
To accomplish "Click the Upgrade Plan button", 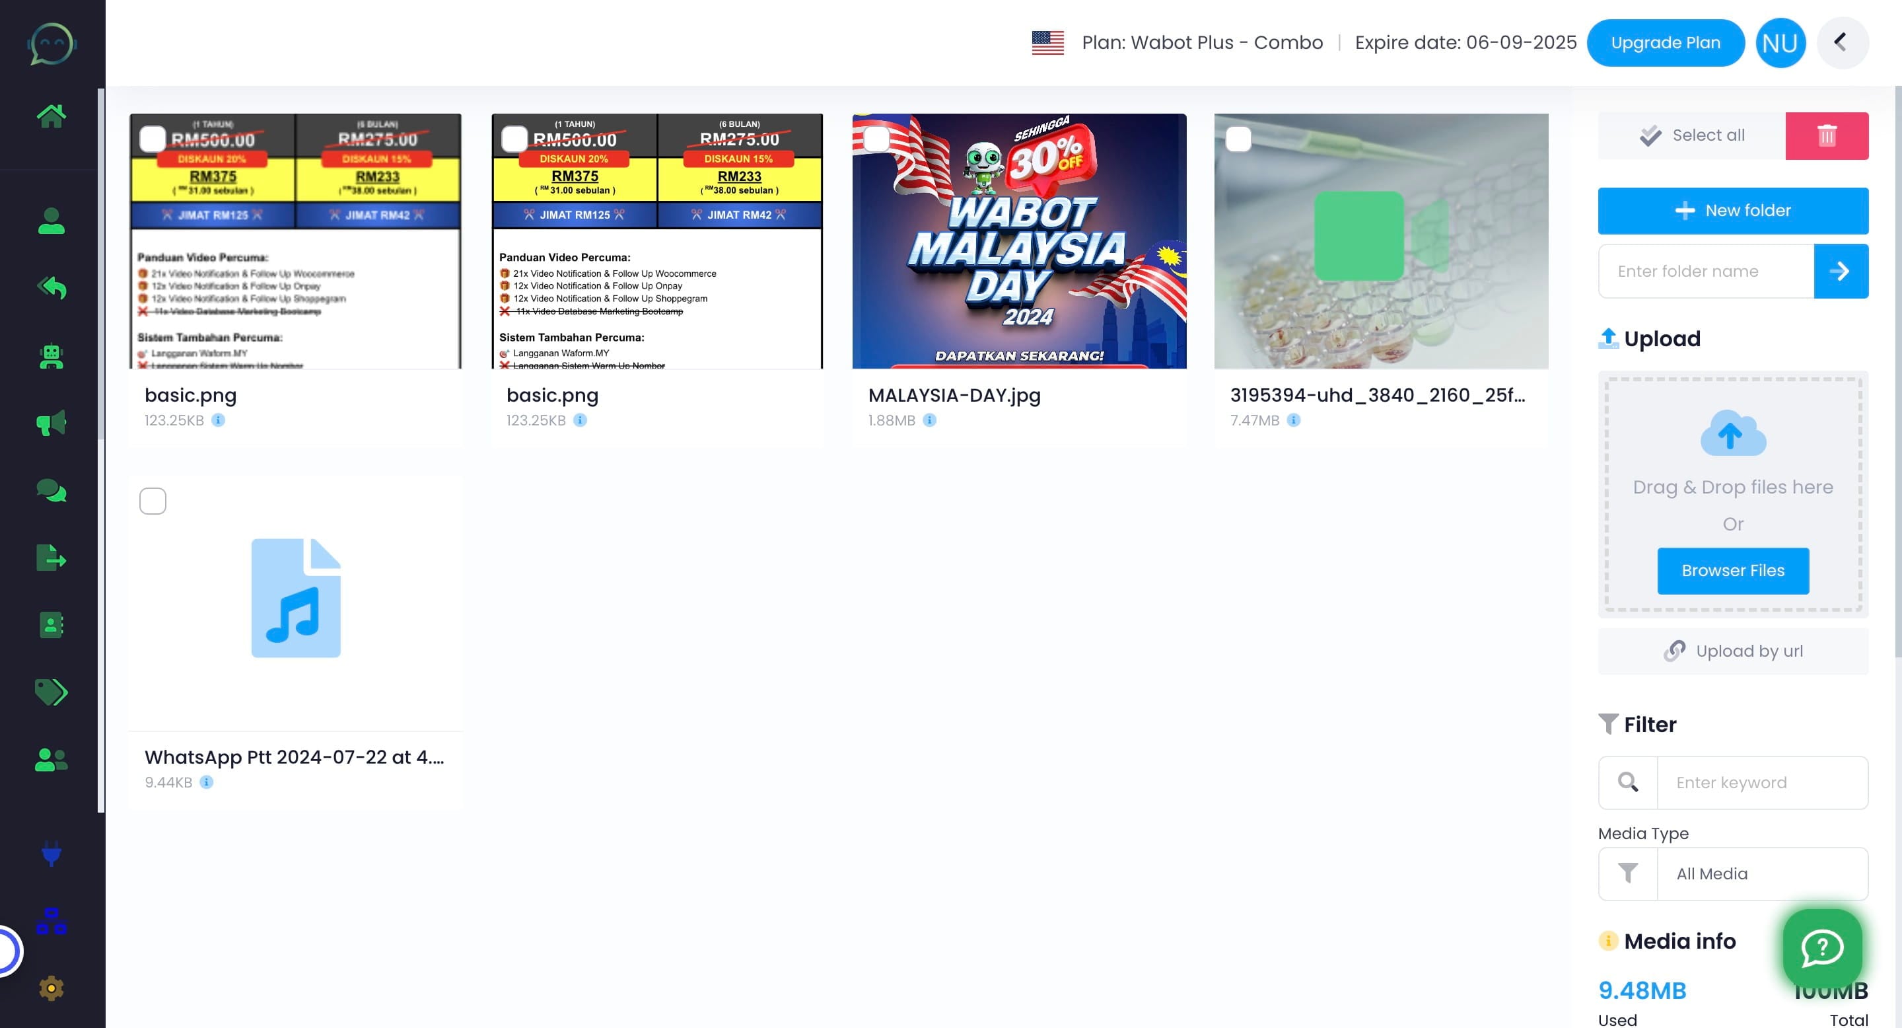I will click(x=1665, y=43).
